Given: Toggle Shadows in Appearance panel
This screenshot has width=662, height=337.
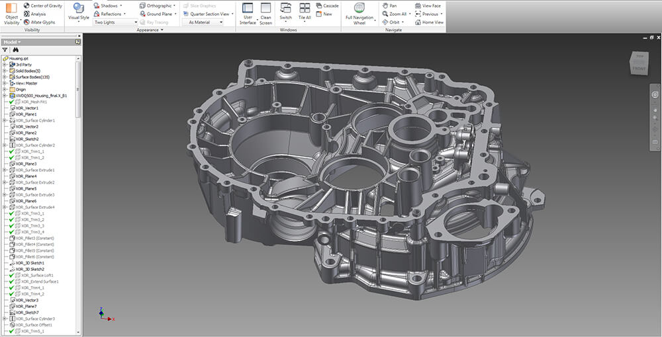Looking at the screenshot, I should click(x=105, y=5).
